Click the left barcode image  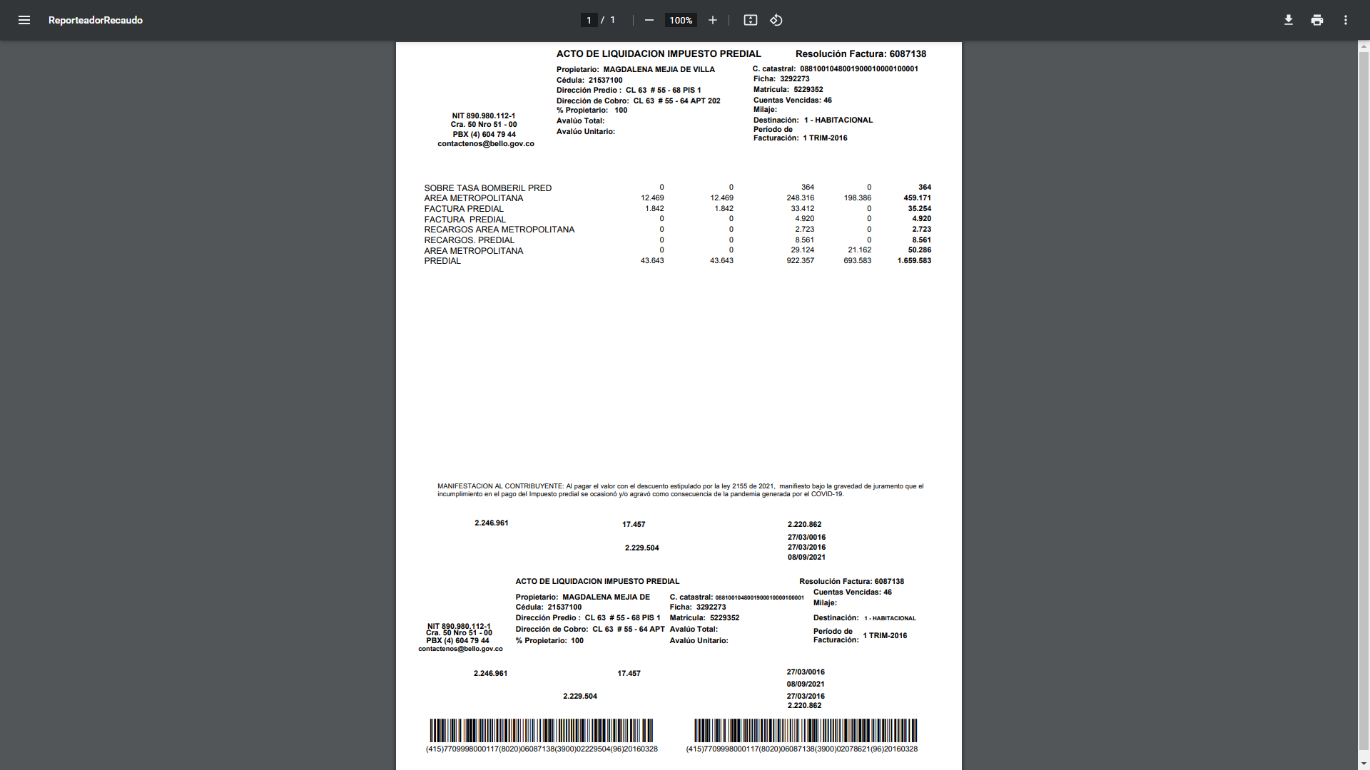coord(541,730)
